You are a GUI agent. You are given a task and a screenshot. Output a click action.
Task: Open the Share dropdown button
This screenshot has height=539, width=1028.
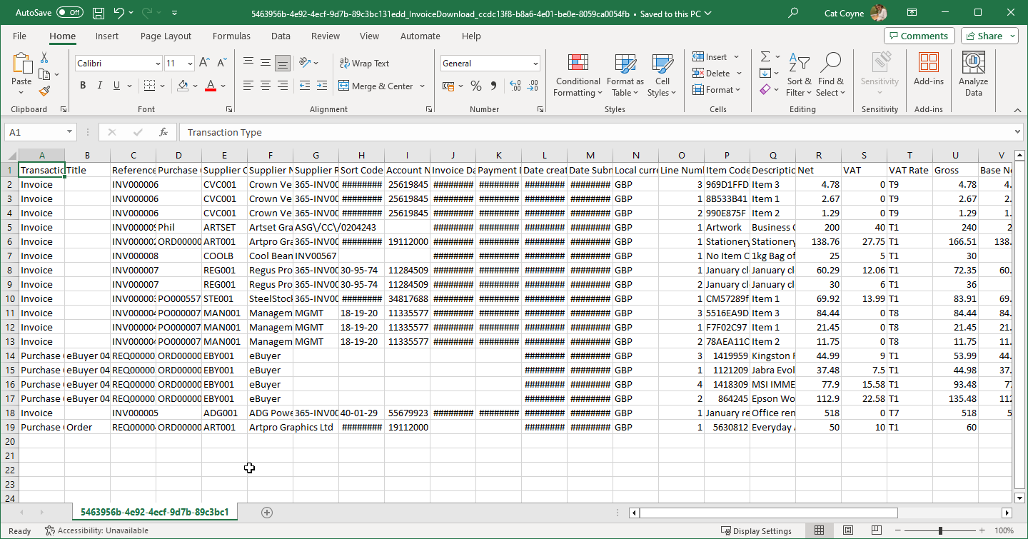(x=989, y=36)
